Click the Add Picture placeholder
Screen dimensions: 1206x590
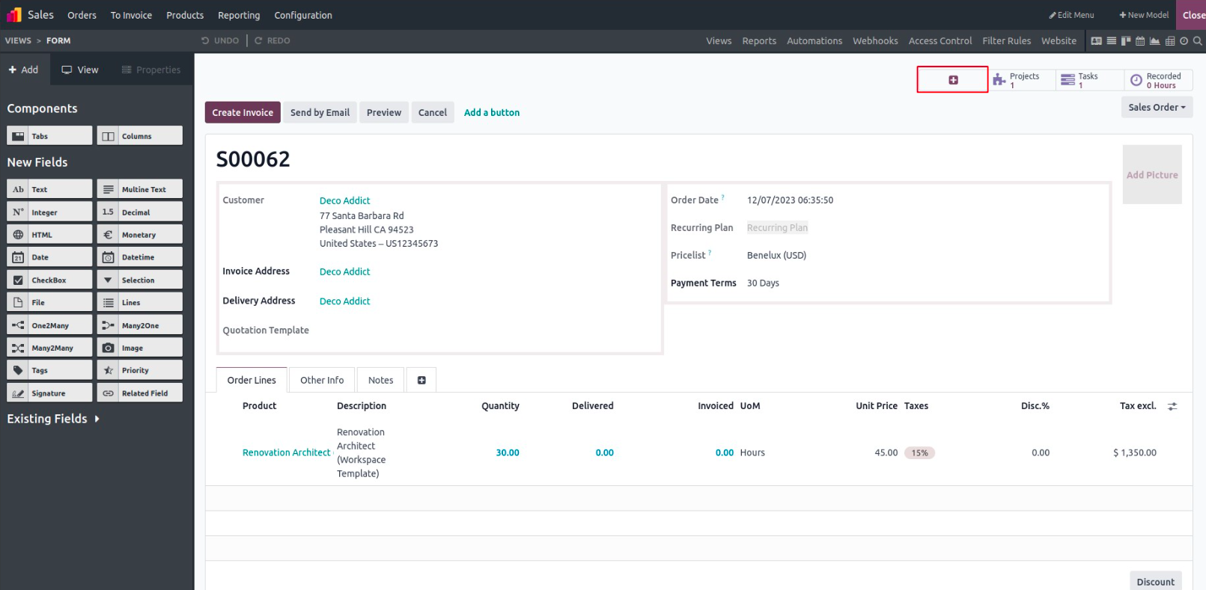pos(1151,175)
